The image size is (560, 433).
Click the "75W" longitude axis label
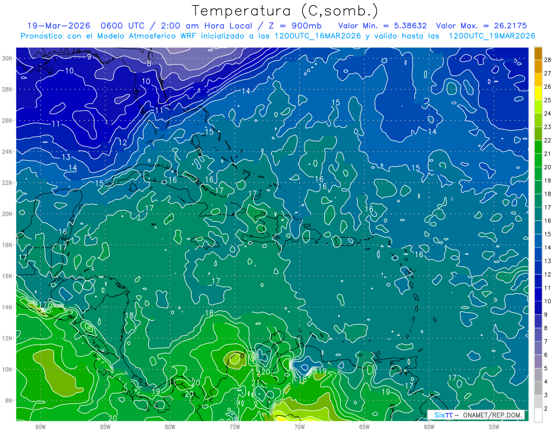tap(235, 427)
